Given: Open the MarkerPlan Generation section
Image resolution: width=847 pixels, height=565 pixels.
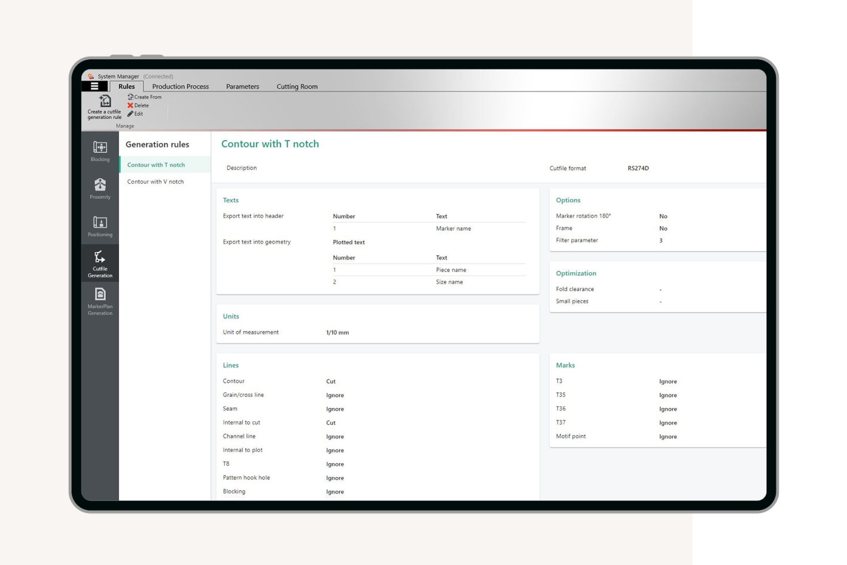Looking at the screenshot, I should pyautogui.click(x=100, y=301).
